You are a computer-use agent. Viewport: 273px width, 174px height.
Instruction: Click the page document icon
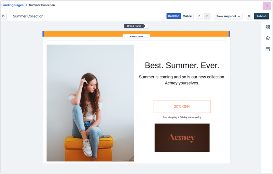[x=3, y=16]
